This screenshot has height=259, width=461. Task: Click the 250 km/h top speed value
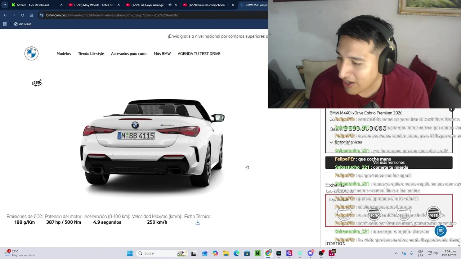coord(157,222)
